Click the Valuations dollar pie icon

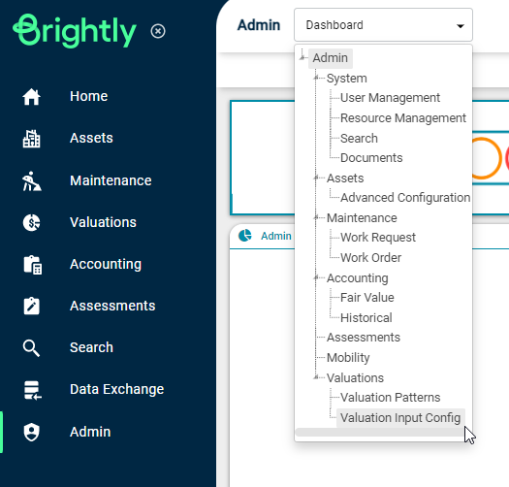31,222
